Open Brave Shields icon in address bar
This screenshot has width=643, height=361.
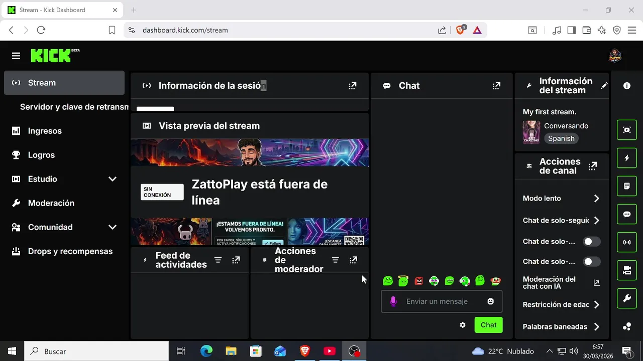click(x=461, y=30)
